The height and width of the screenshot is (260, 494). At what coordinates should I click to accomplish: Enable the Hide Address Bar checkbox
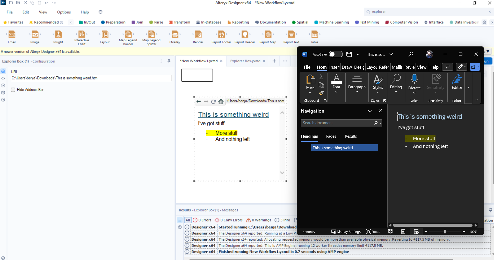(x=13, y=90)
